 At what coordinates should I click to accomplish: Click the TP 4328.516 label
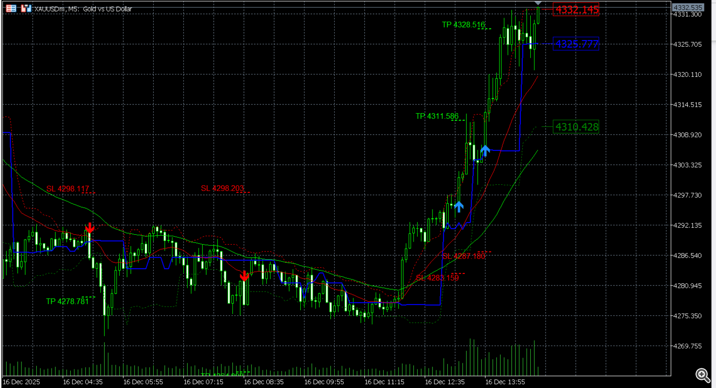pos(463,24)
